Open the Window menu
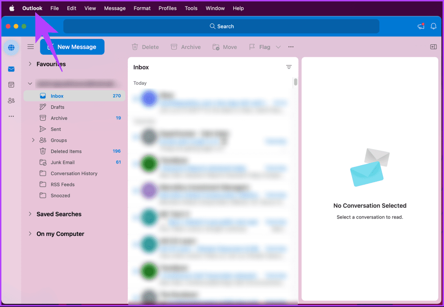Viewport: 444px width, 307px height. [215, 8]
